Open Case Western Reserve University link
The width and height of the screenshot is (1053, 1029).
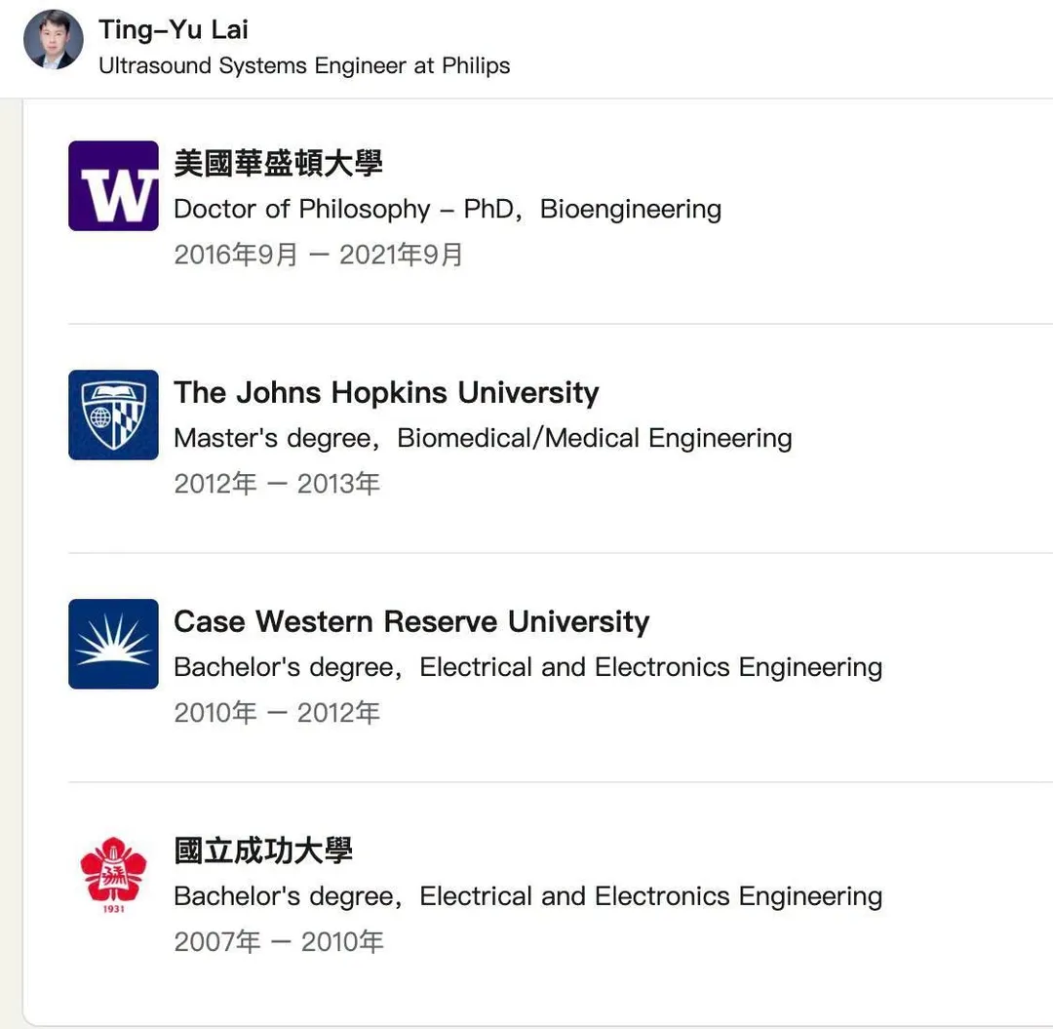tap(411, 621)
